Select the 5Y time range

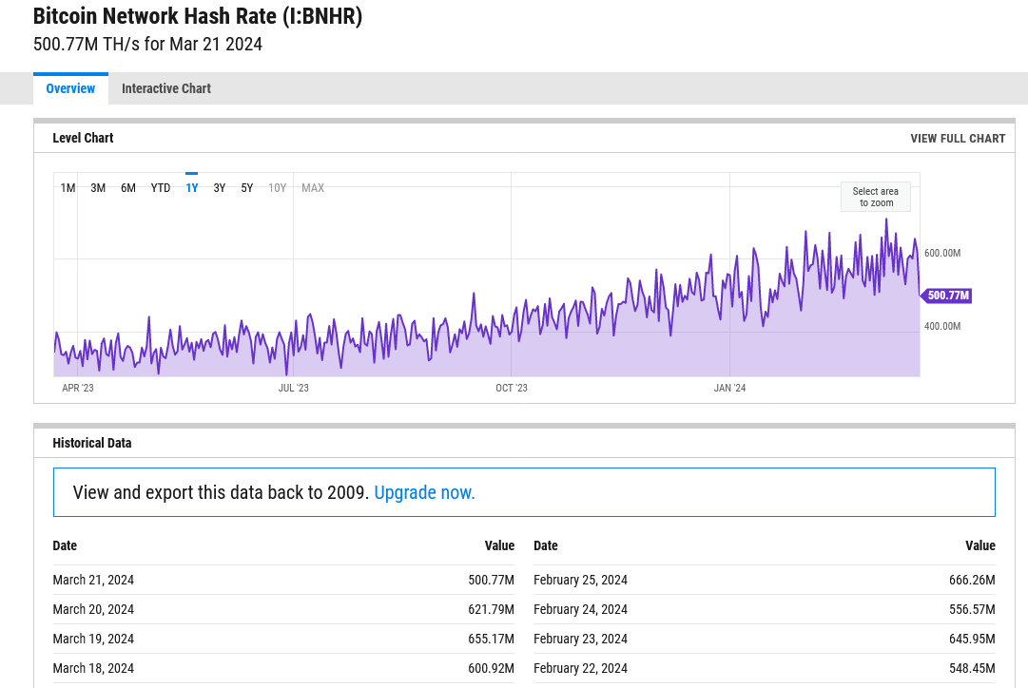click(x=247, y=188)
